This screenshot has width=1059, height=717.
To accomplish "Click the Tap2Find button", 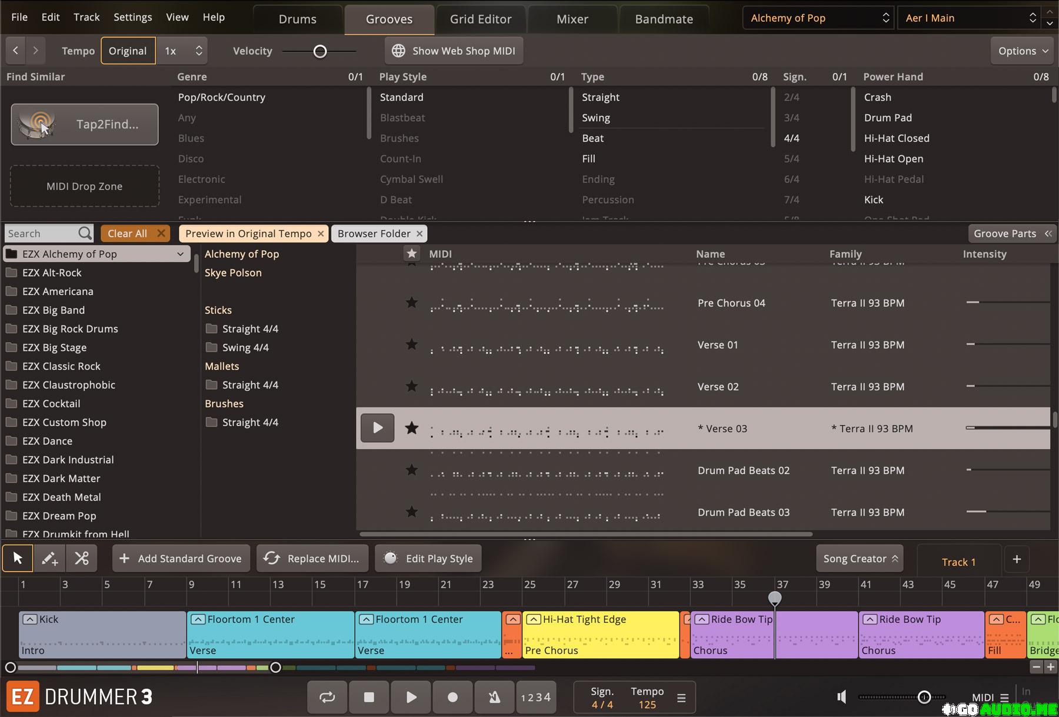I will pyautogui.click(x=85, y=124).
